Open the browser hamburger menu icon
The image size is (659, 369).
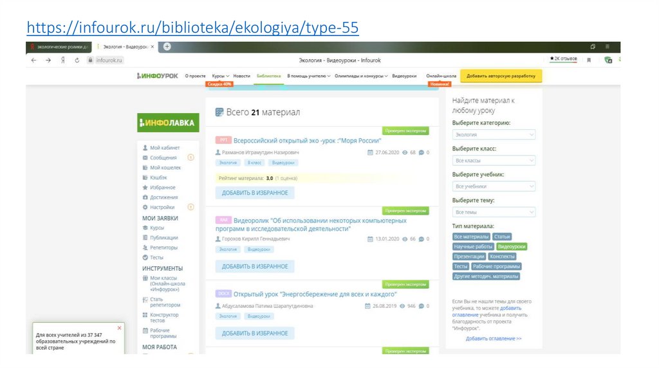pyautogui.click(x=608, y=46)
